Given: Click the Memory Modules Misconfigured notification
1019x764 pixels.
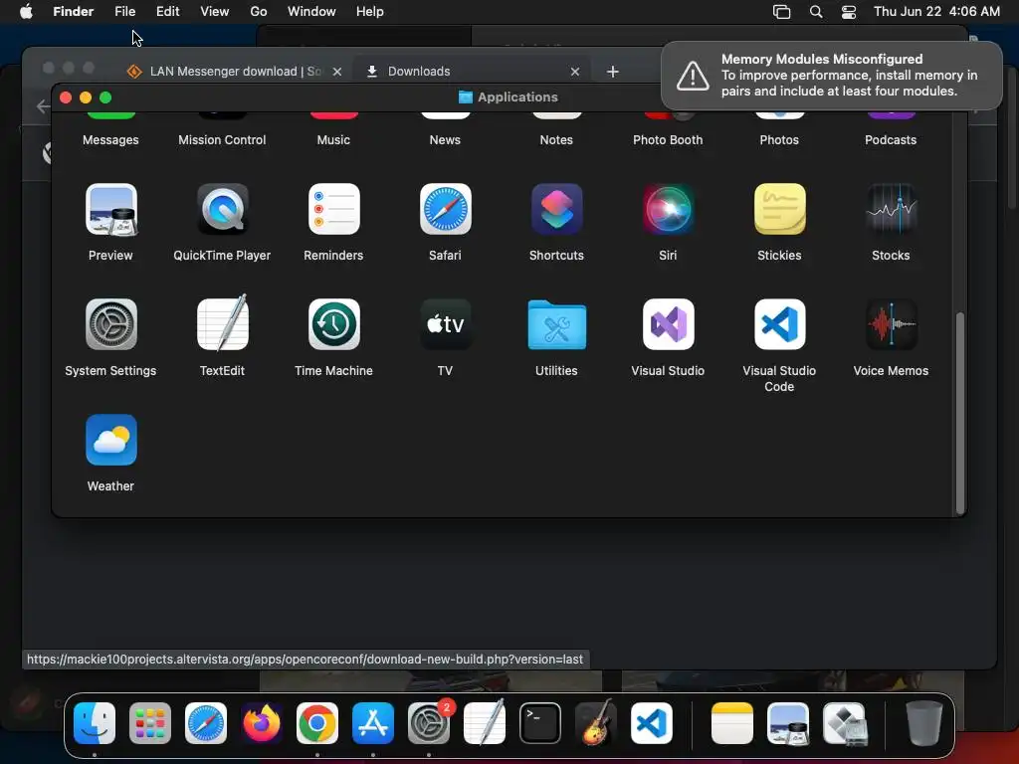Looking at the screenshot, I should tap(832, 76).
